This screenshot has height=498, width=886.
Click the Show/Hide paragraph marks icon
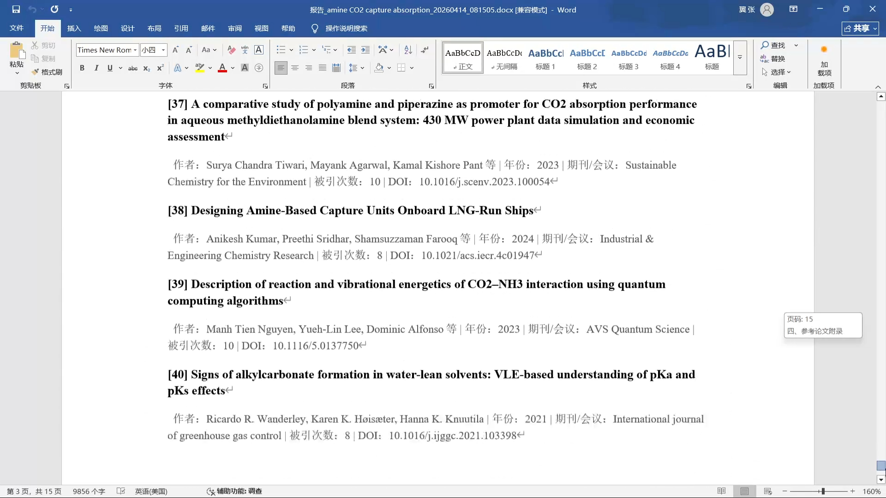pos(425,50)
